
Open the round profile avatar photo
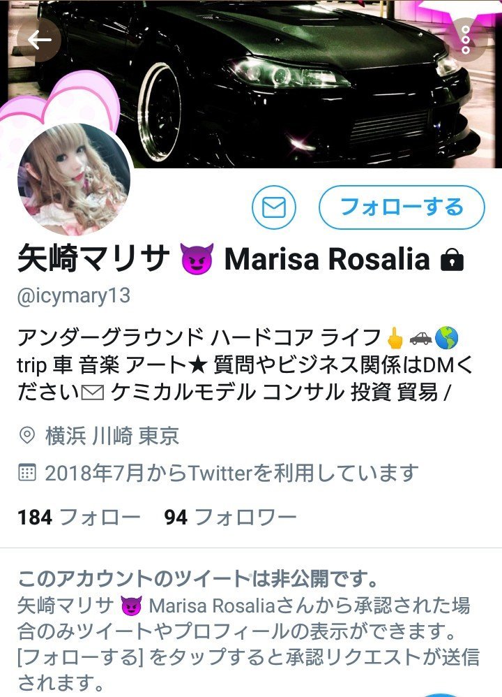pyautogui.click(x=74, y=179)
